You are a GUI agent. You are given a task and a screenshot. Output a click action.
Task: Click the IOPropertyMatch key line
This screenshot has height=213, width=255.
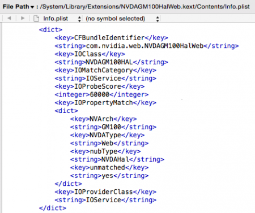pyautogui.click(x=105, y=103)
